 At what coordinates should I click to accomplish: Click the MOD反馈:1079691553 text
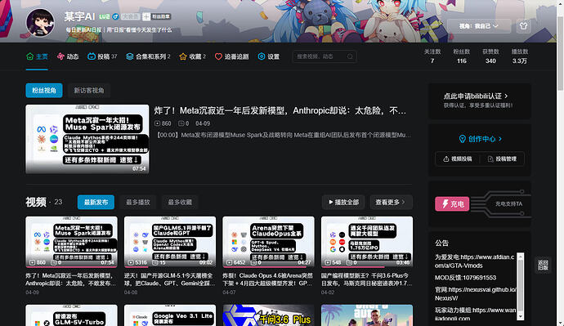465,278
